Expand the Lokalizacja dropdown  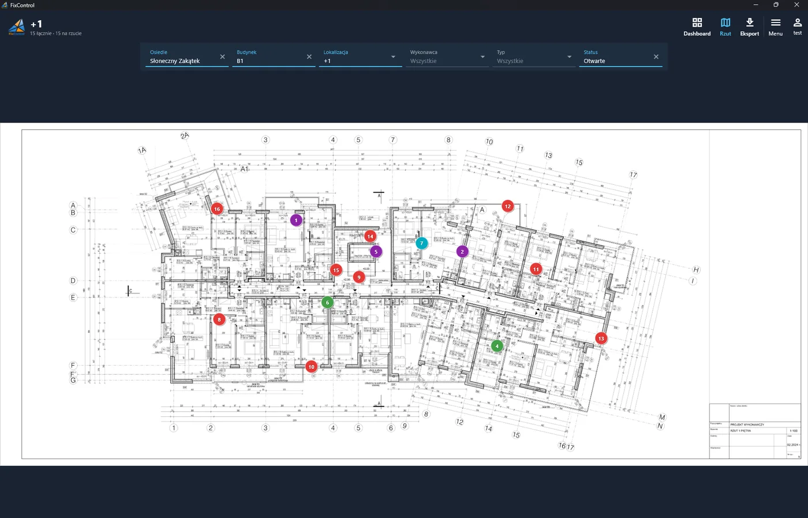click(393, 57)
